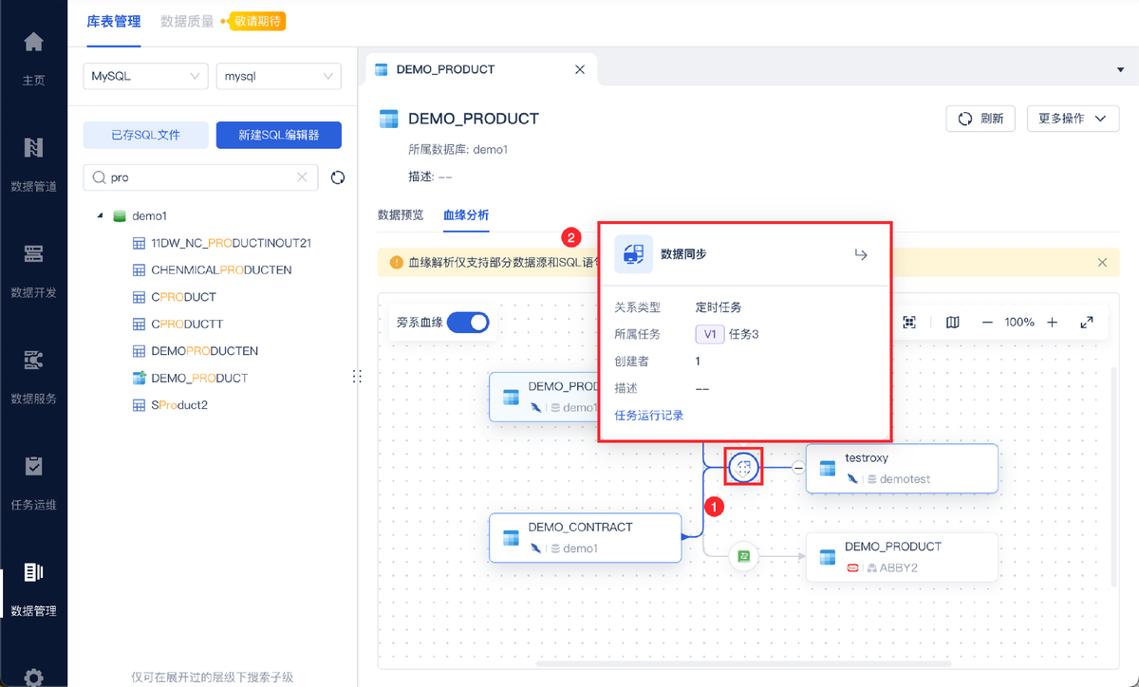Screen dimensions: 1139x687
Task: Click the panel splitter handle dots
Action: [x=358, y=377]
